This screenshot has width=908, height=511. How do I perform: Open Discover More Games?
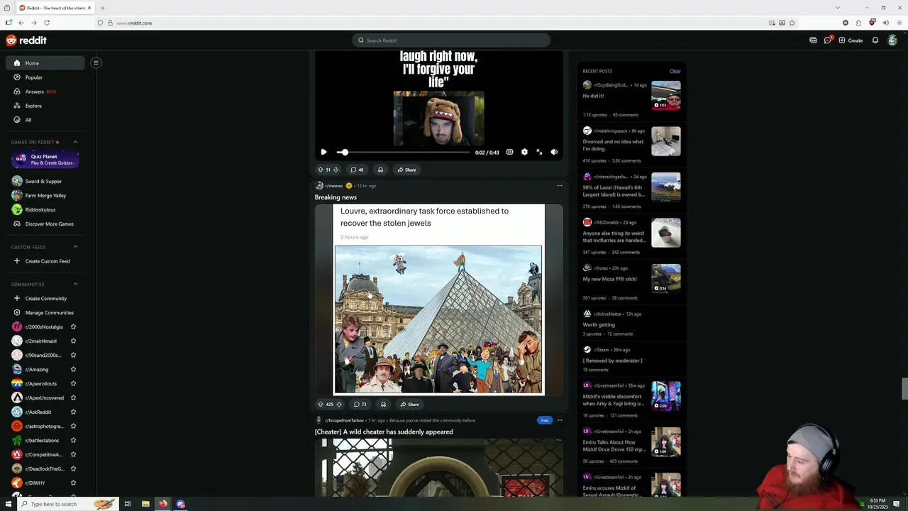tap(45, 224)
